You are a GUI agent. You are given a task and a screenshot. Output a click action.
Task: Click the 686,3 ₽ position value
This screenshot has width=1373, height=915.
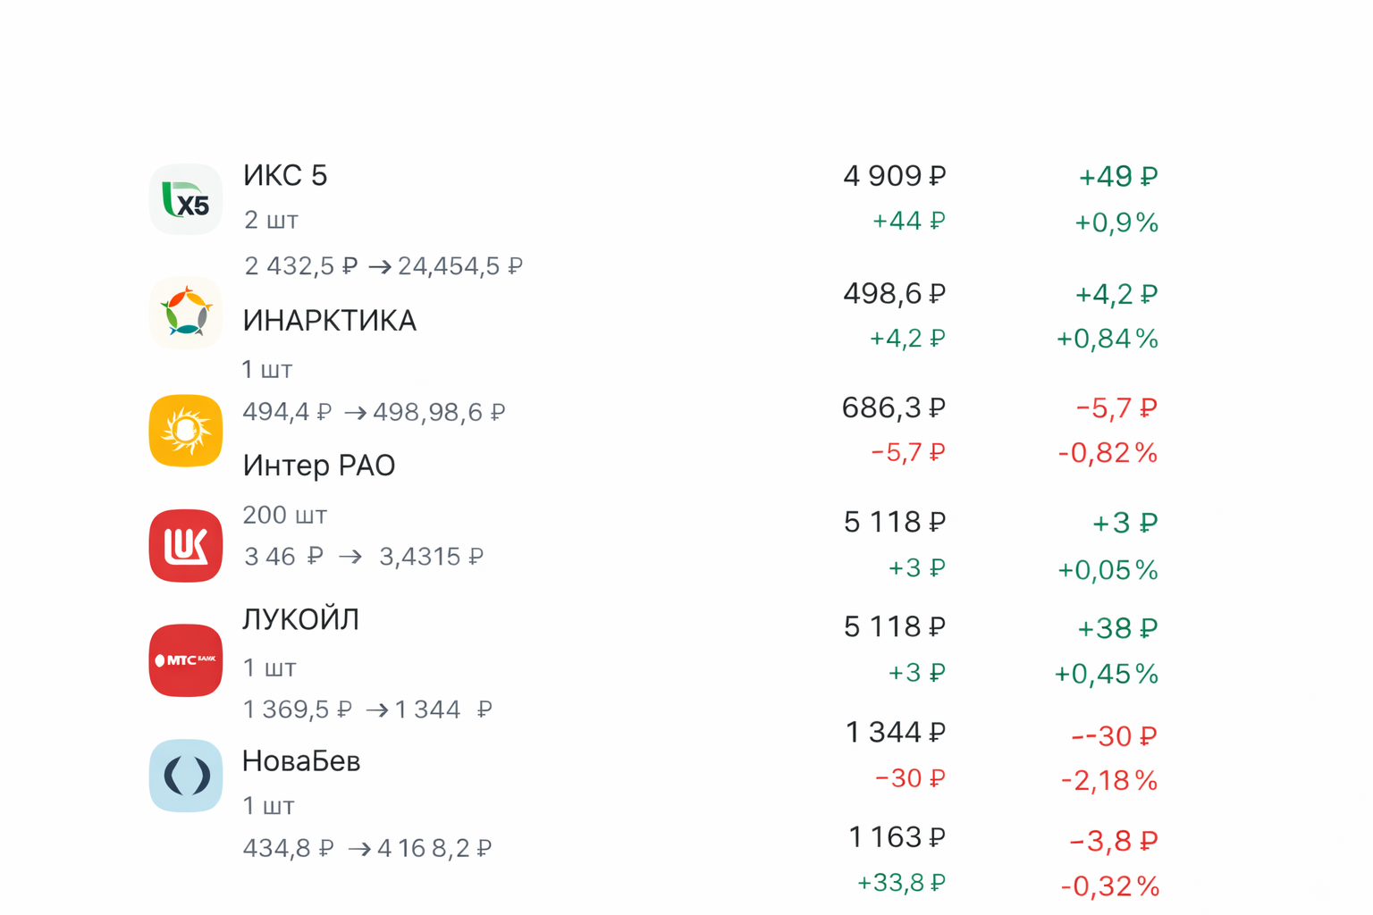(x=894, y=408)
